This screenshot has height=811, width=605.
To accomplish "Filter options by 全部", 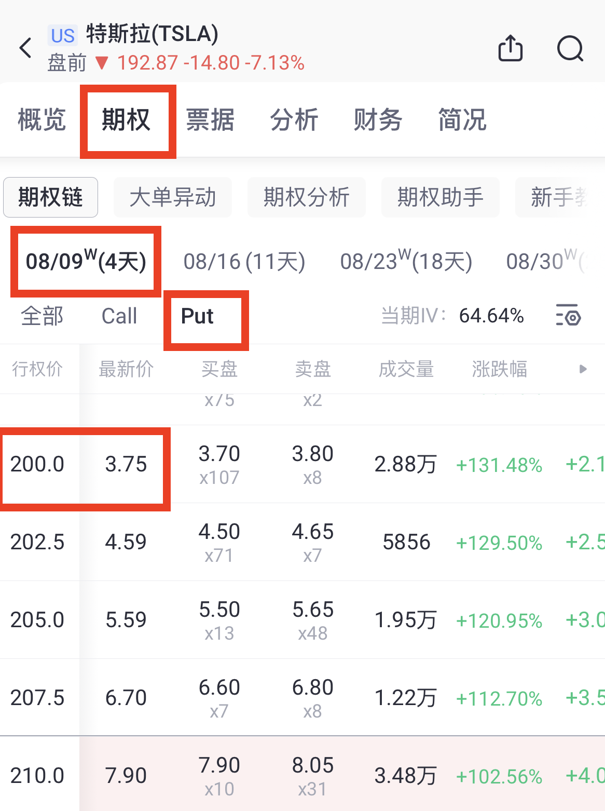I will 42,316.
